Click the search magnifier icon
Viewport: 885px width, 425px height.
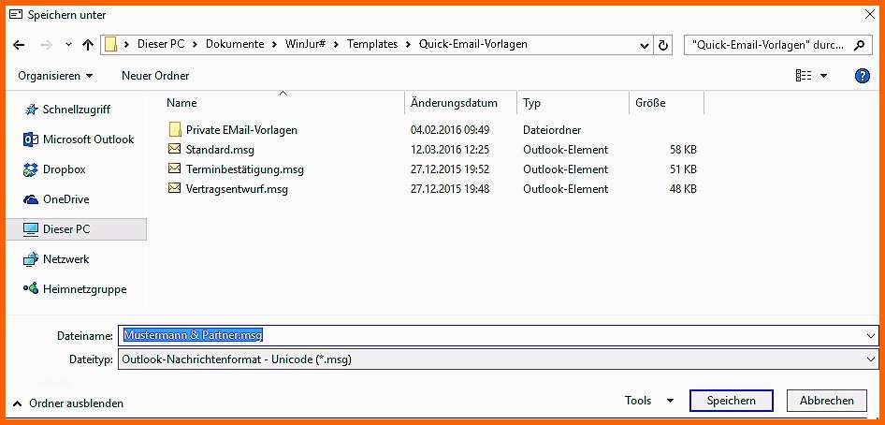(859, 45)
